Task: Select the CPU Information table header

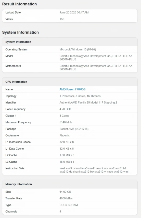Action: click(70, 82)
